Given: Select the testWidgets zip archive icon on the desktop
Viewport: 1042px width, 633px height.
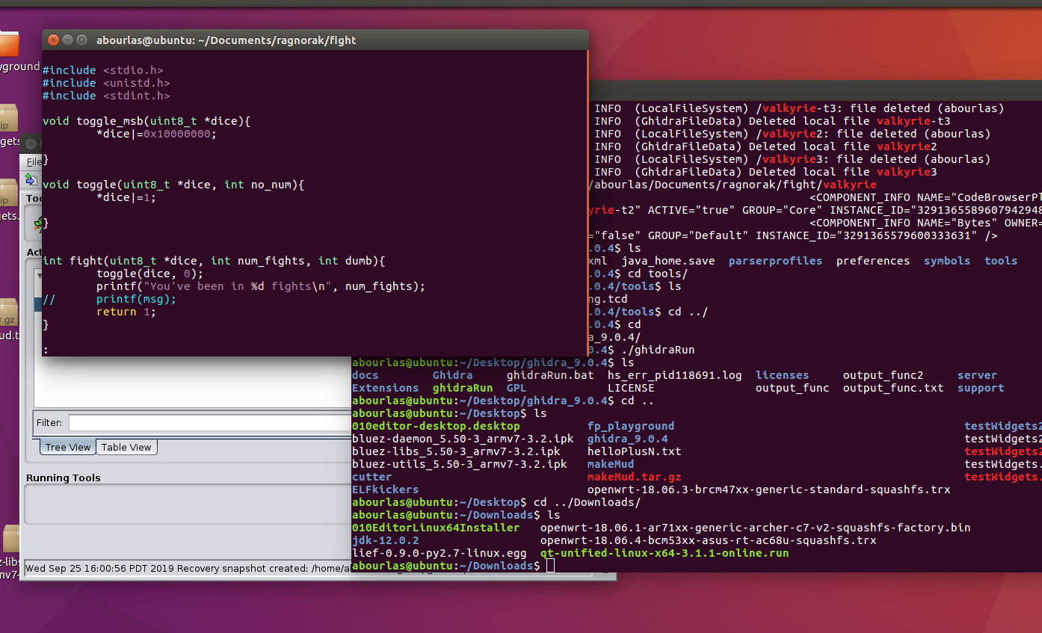Looking at the screenshot, I should point(9,116).
